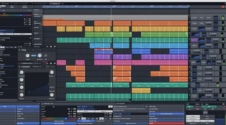The width and height of the screenshot is (226, 125).
Task: Open the Sidechain source dropdown above Compressor
Action: tap(29, 63)
